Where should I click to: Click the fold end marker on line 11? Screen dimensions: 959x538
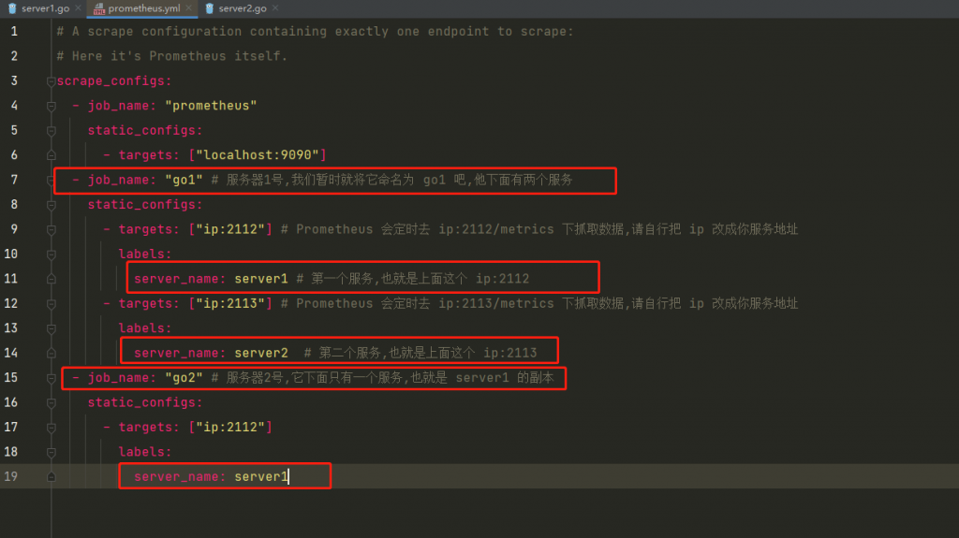(x=52, y=279)
